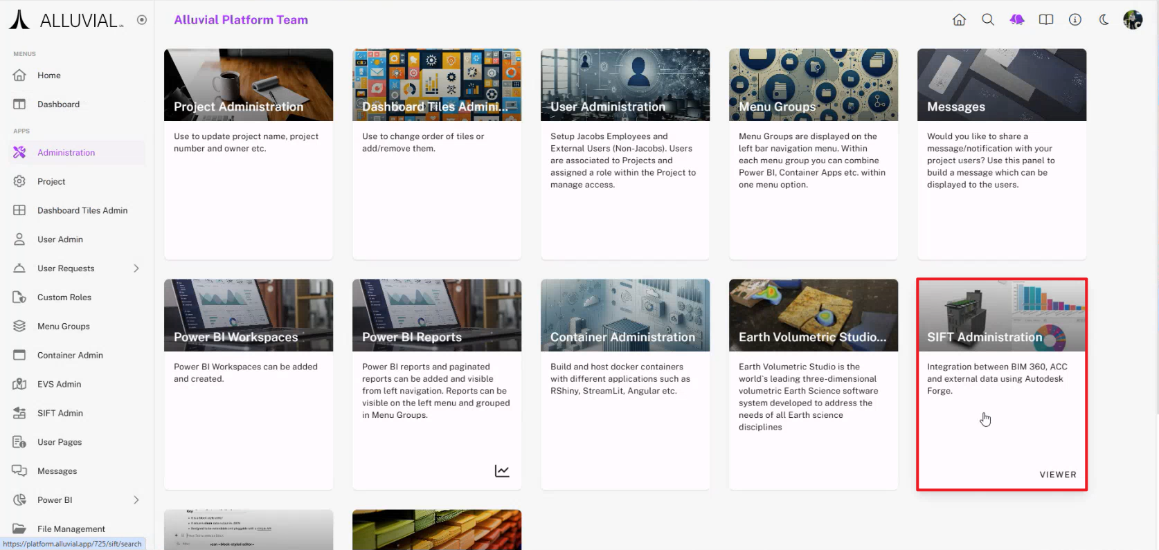
Task: Toggle sidebar pin radio button near logo
Action: (142, 20)
